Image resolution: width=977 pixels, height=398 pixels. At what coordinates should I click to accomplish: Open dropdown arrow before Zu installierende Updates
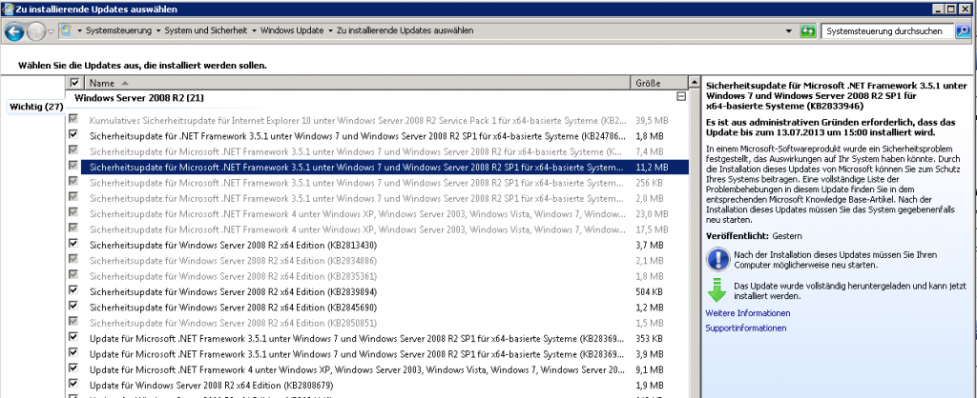pos(330,31)
